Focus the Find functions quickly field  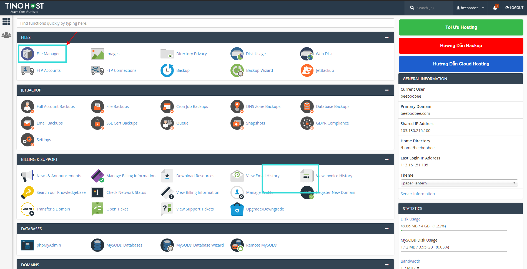click(x=205, y=23)
